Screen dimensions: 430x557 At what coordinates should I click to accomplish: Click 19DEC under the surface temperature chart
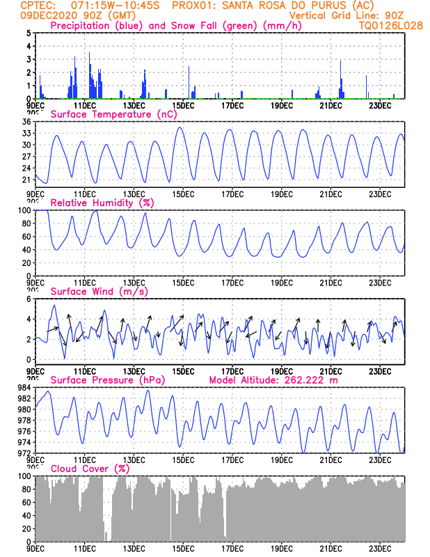click(282, 194)
